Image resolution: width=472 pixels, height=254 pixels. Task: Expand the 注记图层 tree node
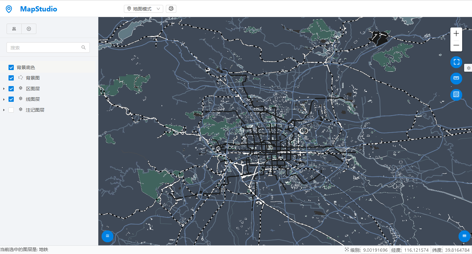click(4, 110)
